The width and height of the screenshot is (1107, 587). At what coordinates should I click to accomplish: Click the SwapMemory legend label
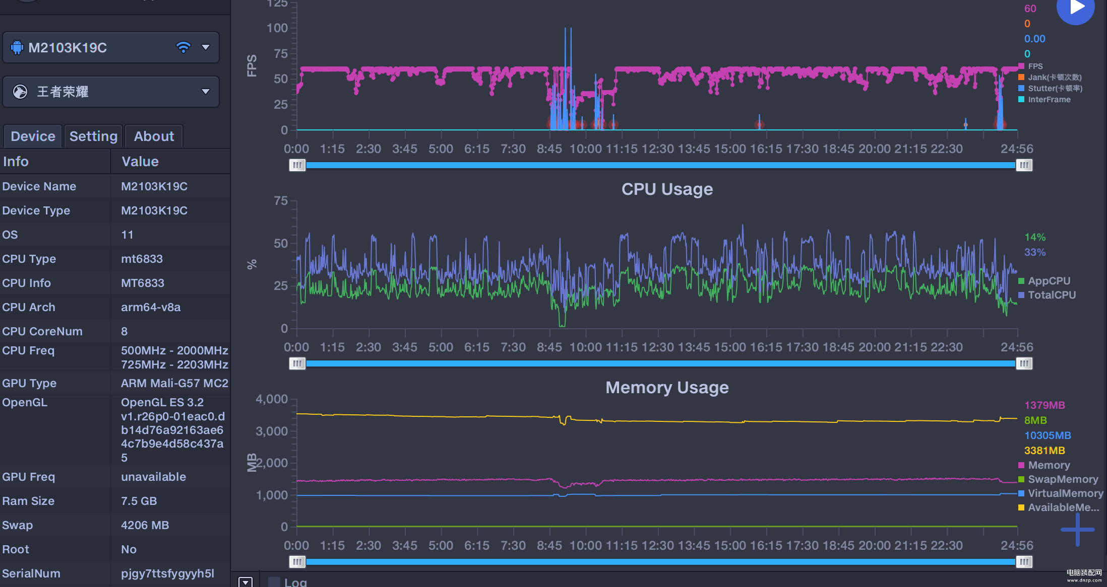click(1063, 479)
